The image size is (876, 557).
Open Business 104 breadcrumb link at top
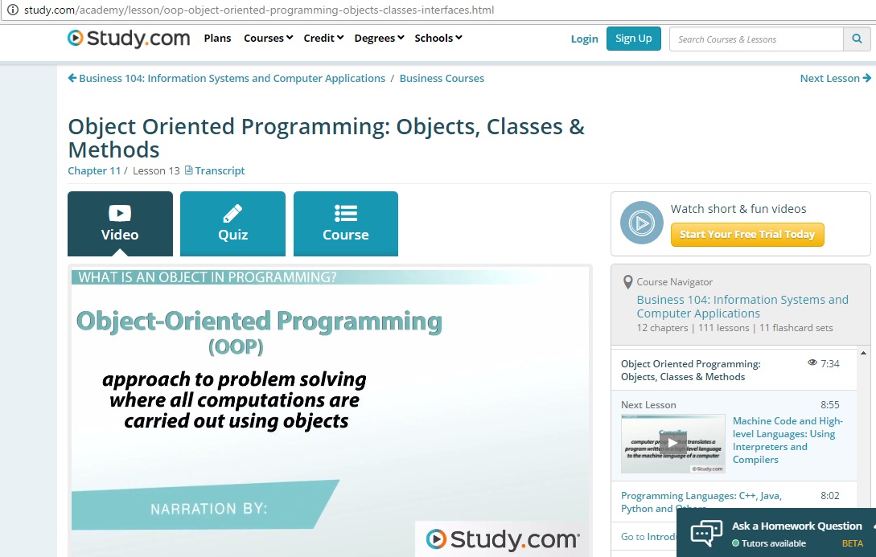click(232, 78)
